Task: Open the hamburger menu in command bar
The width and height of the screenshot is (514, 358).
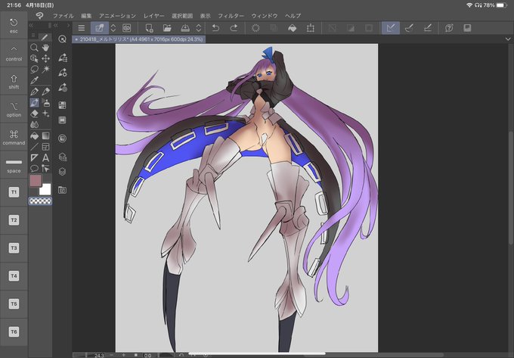Action: pyautogui.click(x=82, y=28)
